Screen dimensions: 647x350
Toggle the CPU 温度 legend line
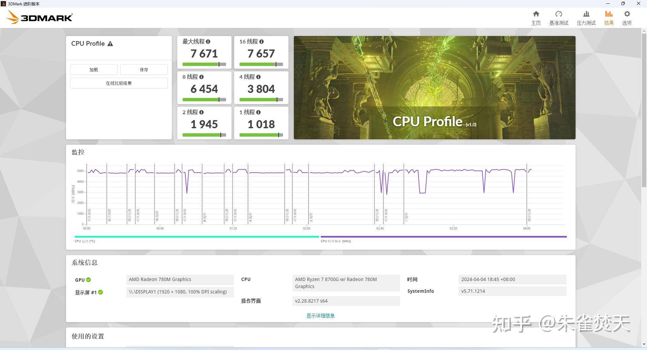pyautogui.click(x=197, y=237)
